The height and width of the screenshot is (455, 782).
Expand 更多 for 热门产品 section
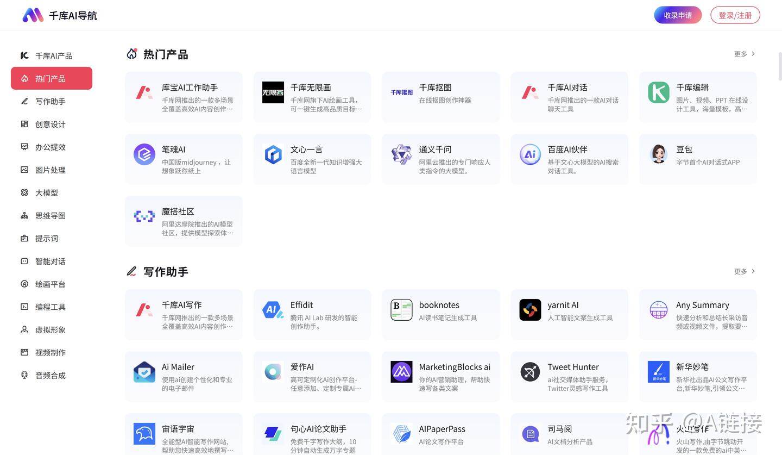(x=745, y=54)
